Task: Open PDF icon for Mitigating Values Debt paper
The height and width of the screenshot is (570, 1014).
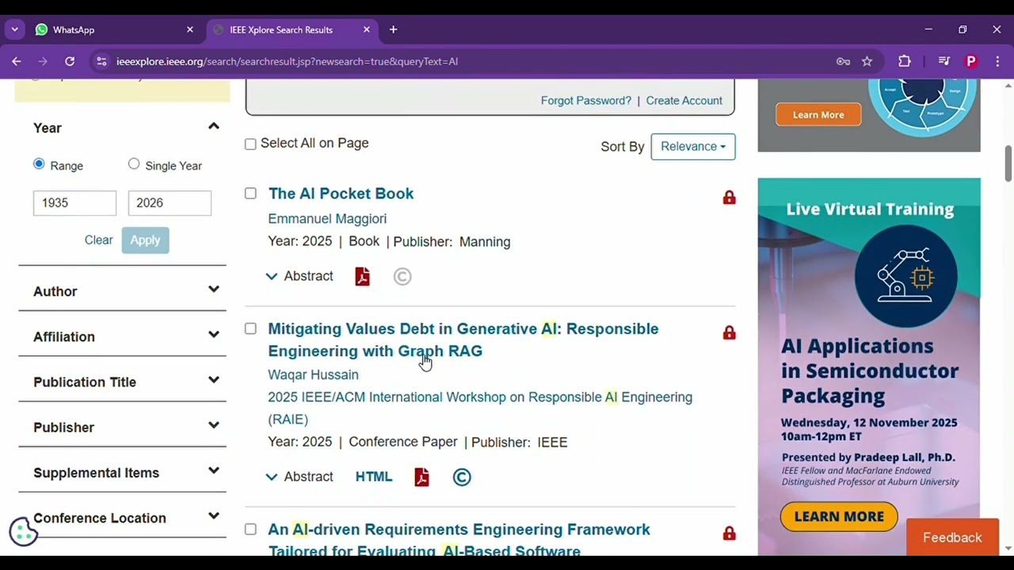Action: pyautogui.click(x=421, y=477)
